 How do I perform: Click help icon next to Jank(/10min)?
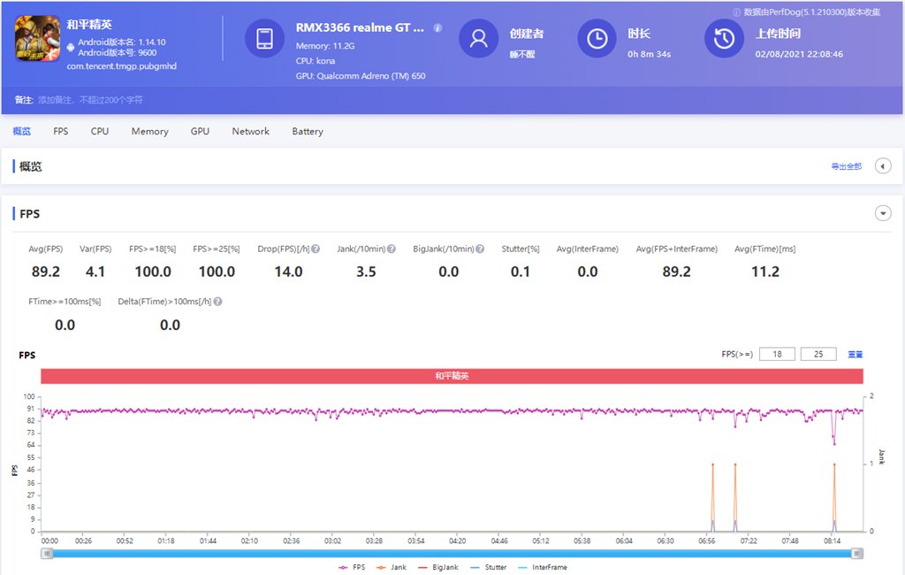click(392, 249)
